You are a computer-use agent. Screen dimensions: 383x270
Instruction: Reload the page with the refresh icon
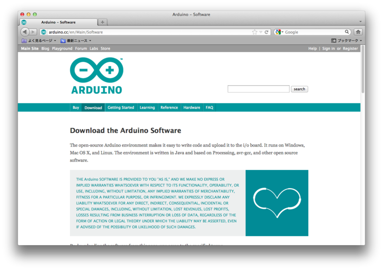click(x=267, y=32)
